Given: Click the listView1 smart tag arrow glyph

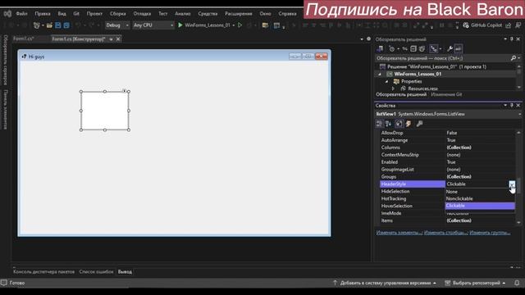Looking at the screenshot, I should tap(124, 91).
